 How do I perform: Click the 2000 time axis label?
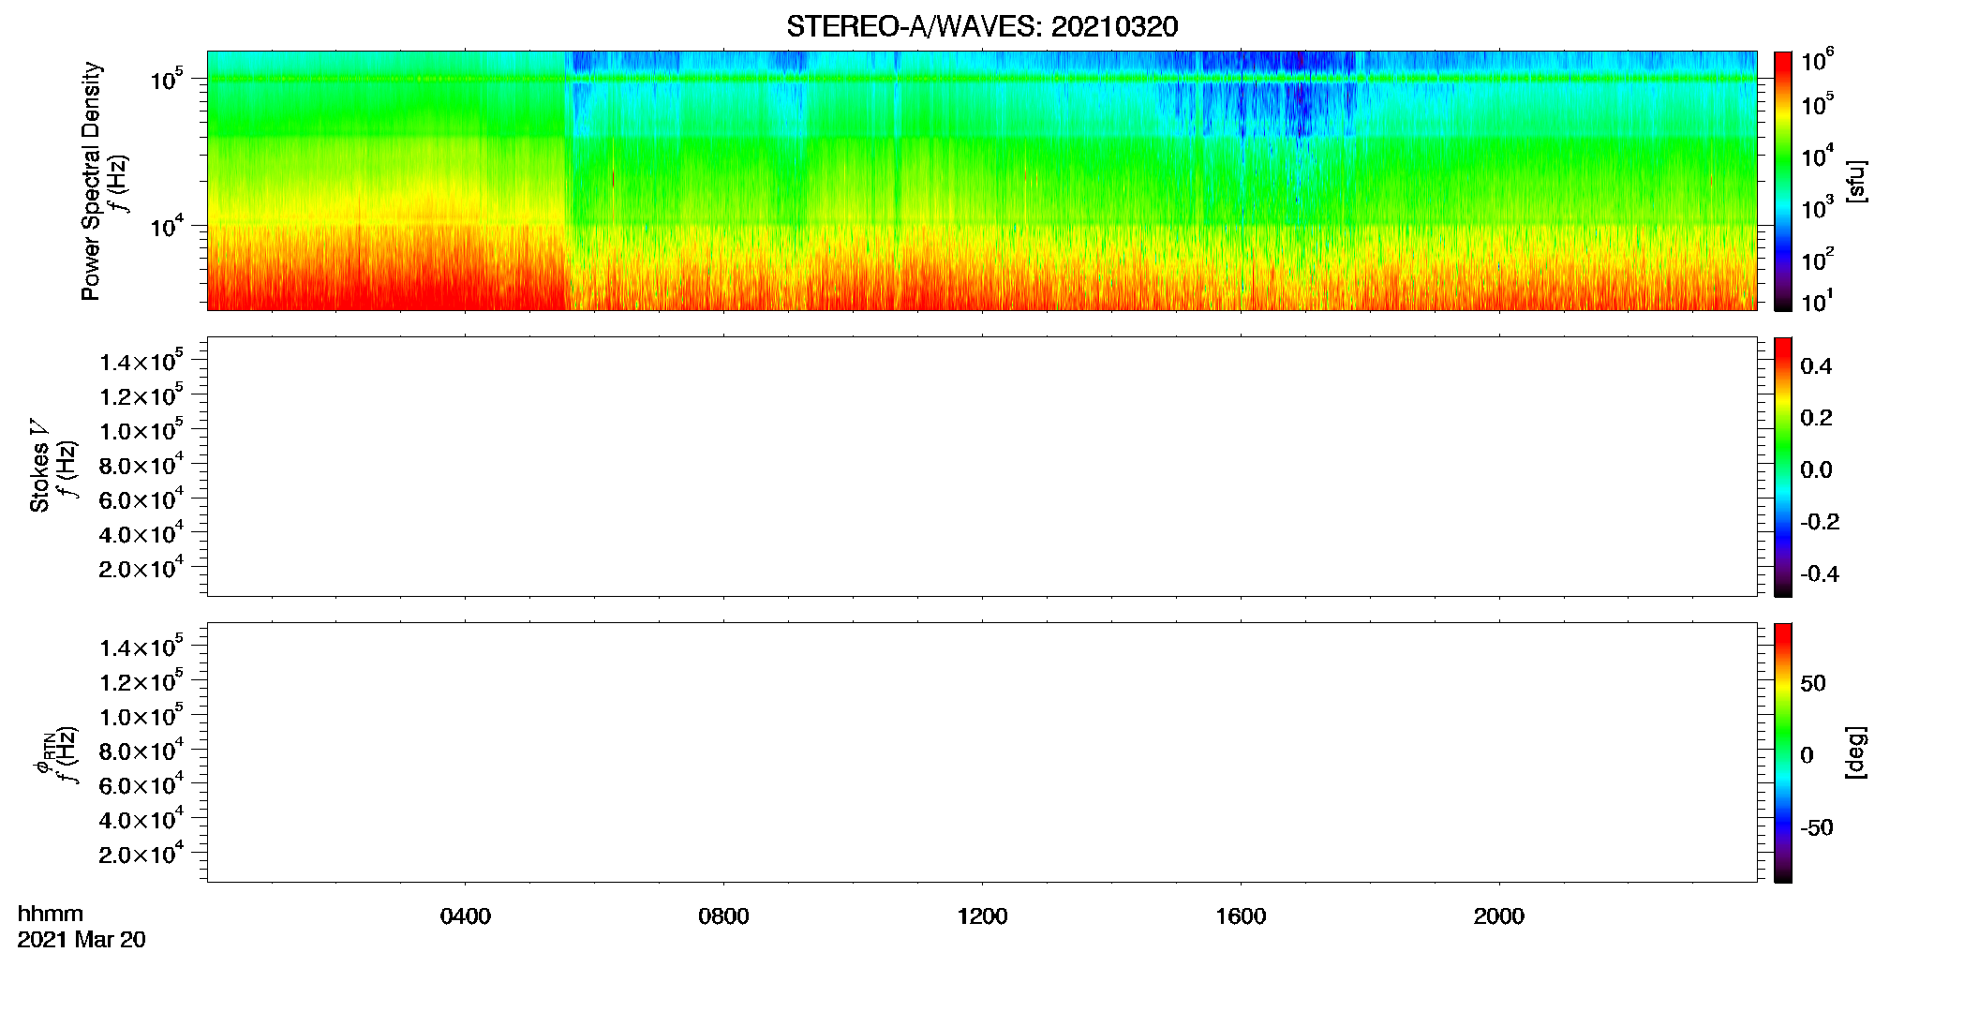(x=1499, y=916)
